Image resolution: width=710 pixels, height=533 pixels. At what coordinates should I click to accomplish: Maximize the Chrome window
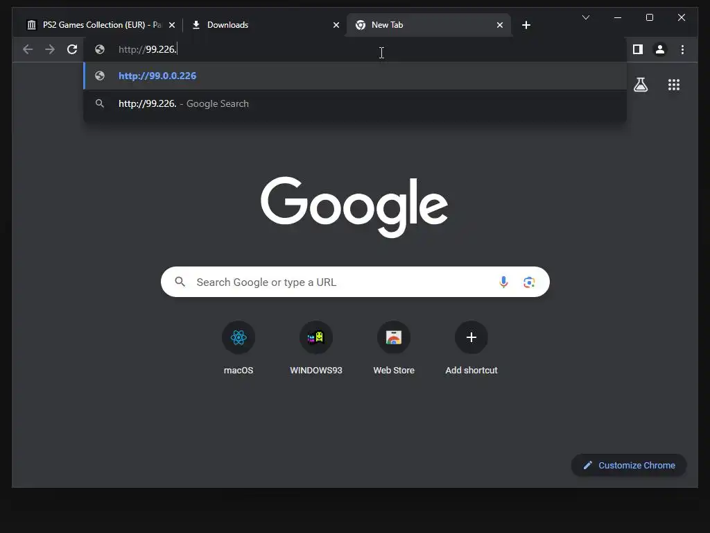pyautogui.click(x=649, y=17)
